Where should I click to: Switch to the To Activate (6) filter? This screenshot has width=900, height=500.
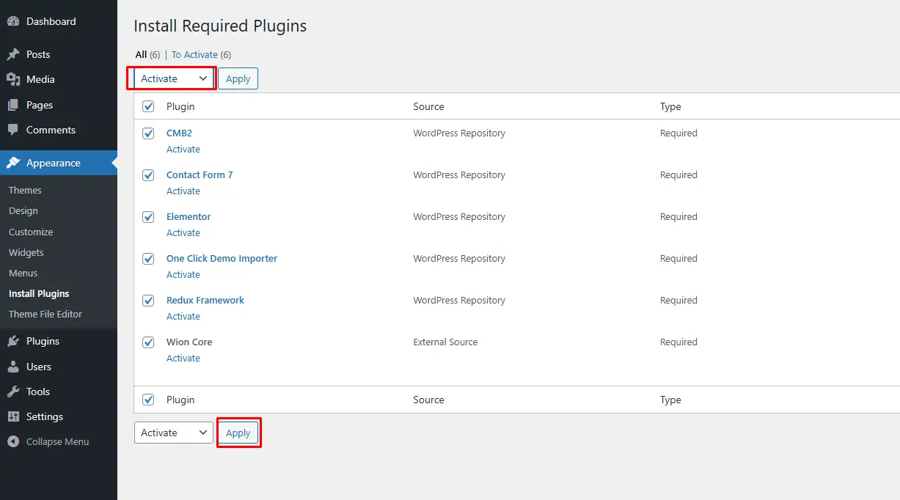point(202,54)
